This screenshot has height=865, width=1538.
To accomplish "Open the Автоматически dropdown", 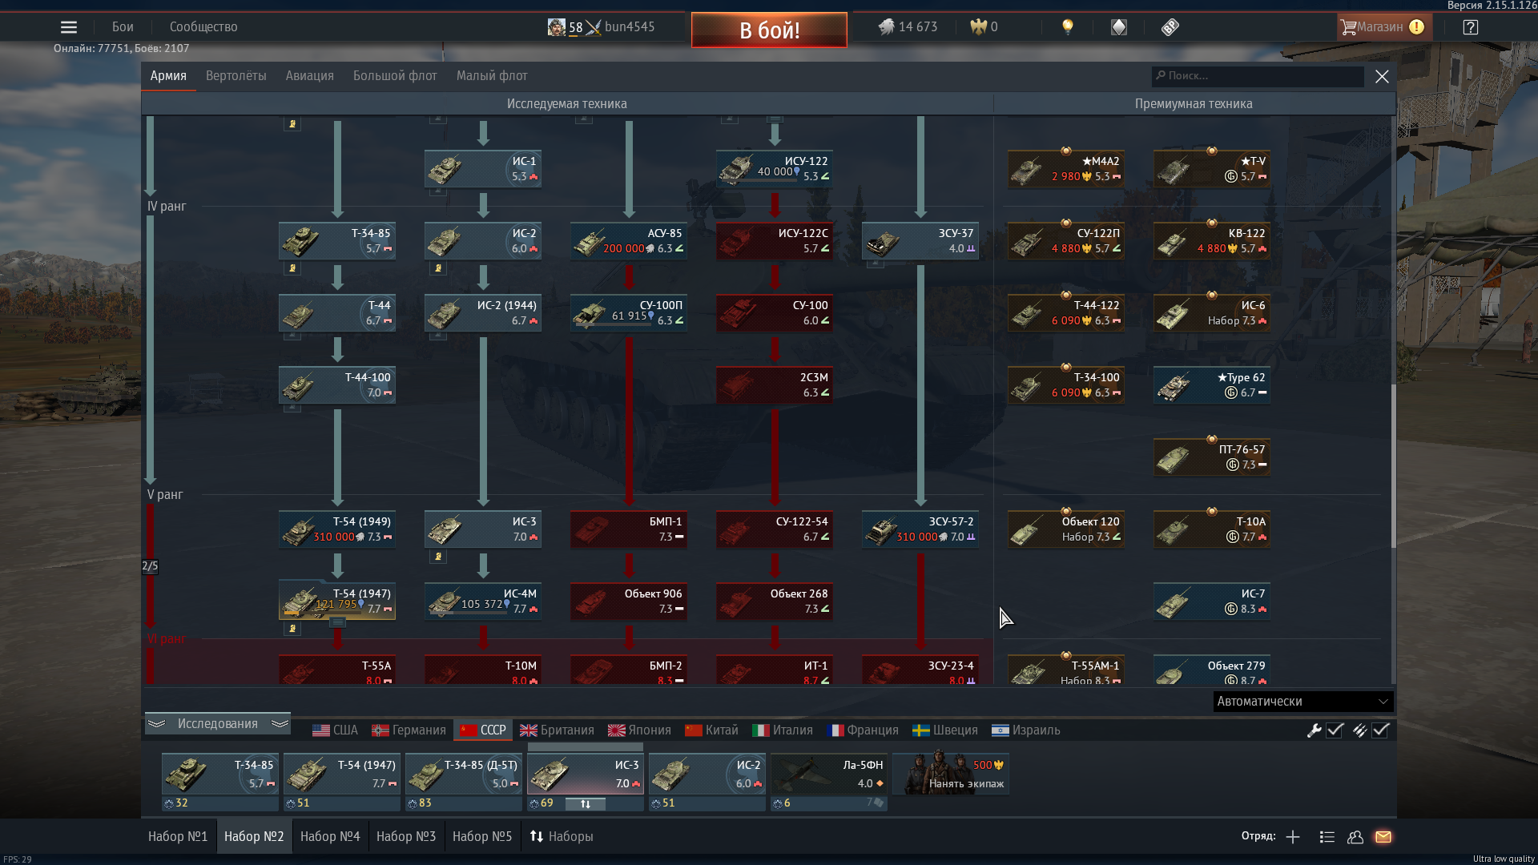I will tap(1302, 702).
